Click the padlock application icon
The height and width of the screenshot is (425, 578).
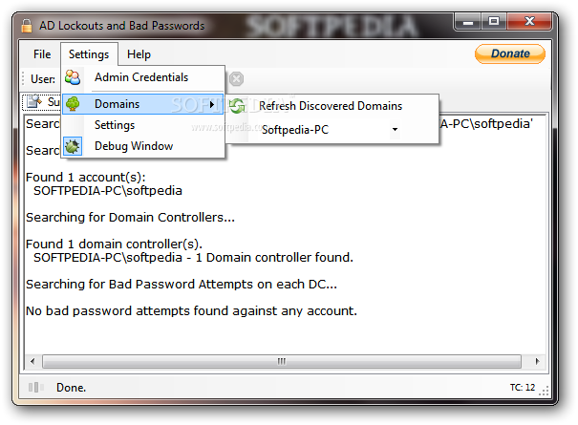[x=26, y=26]
